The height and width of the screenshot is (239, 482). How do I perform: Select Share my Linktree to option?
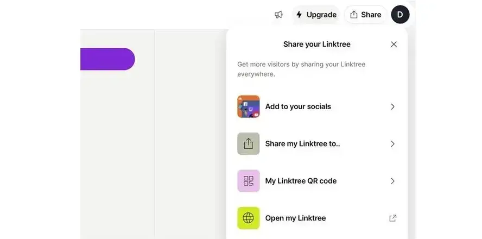coord(302,144)
